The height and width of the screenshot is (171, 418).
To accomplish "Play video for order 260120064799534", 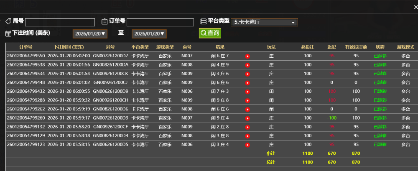I will click(x=247, y=74).
